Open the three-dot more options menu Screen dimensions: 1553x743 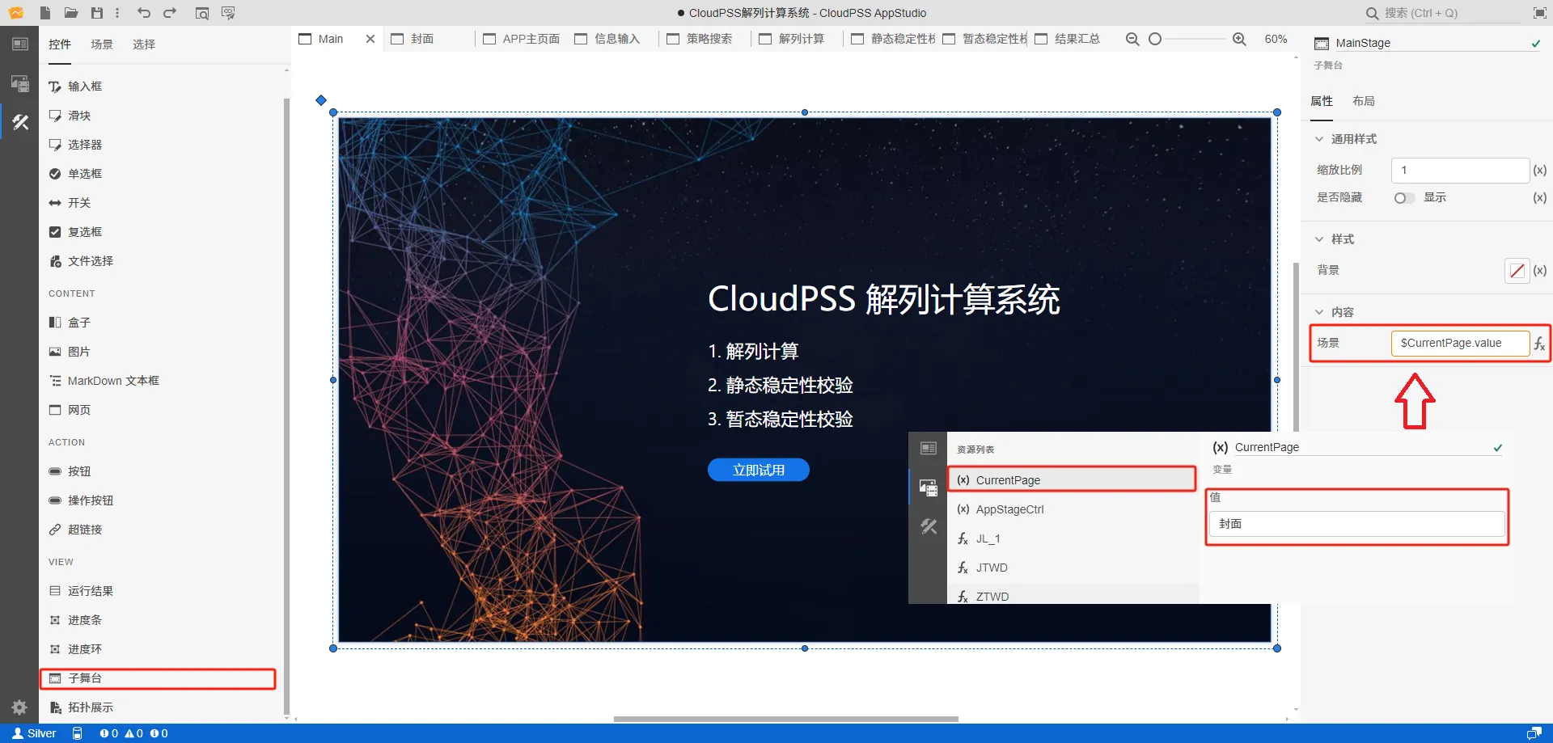pyautogui.click(x=117, y=13)
